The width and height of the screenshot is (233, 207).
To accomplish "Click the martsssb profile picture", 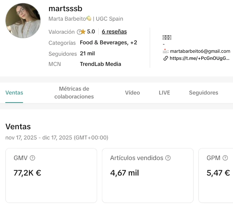I will click(x=23, y=21).
